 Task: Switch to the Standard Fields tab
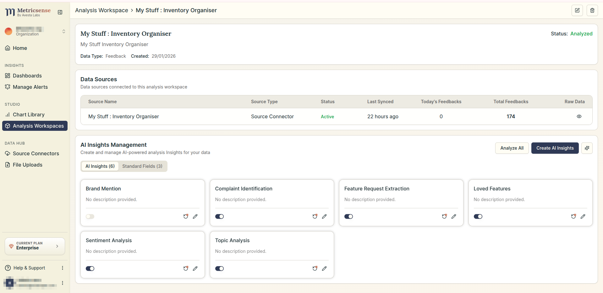(x=142, y=166)
